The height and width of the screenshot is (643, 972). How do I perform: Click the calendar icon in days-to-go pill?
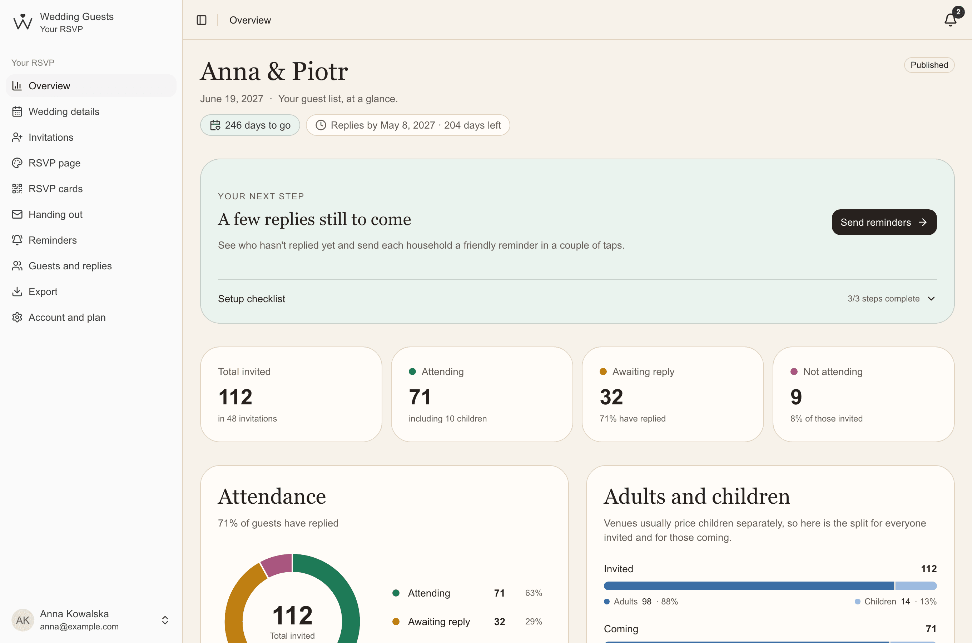click(x=215, y=125)
